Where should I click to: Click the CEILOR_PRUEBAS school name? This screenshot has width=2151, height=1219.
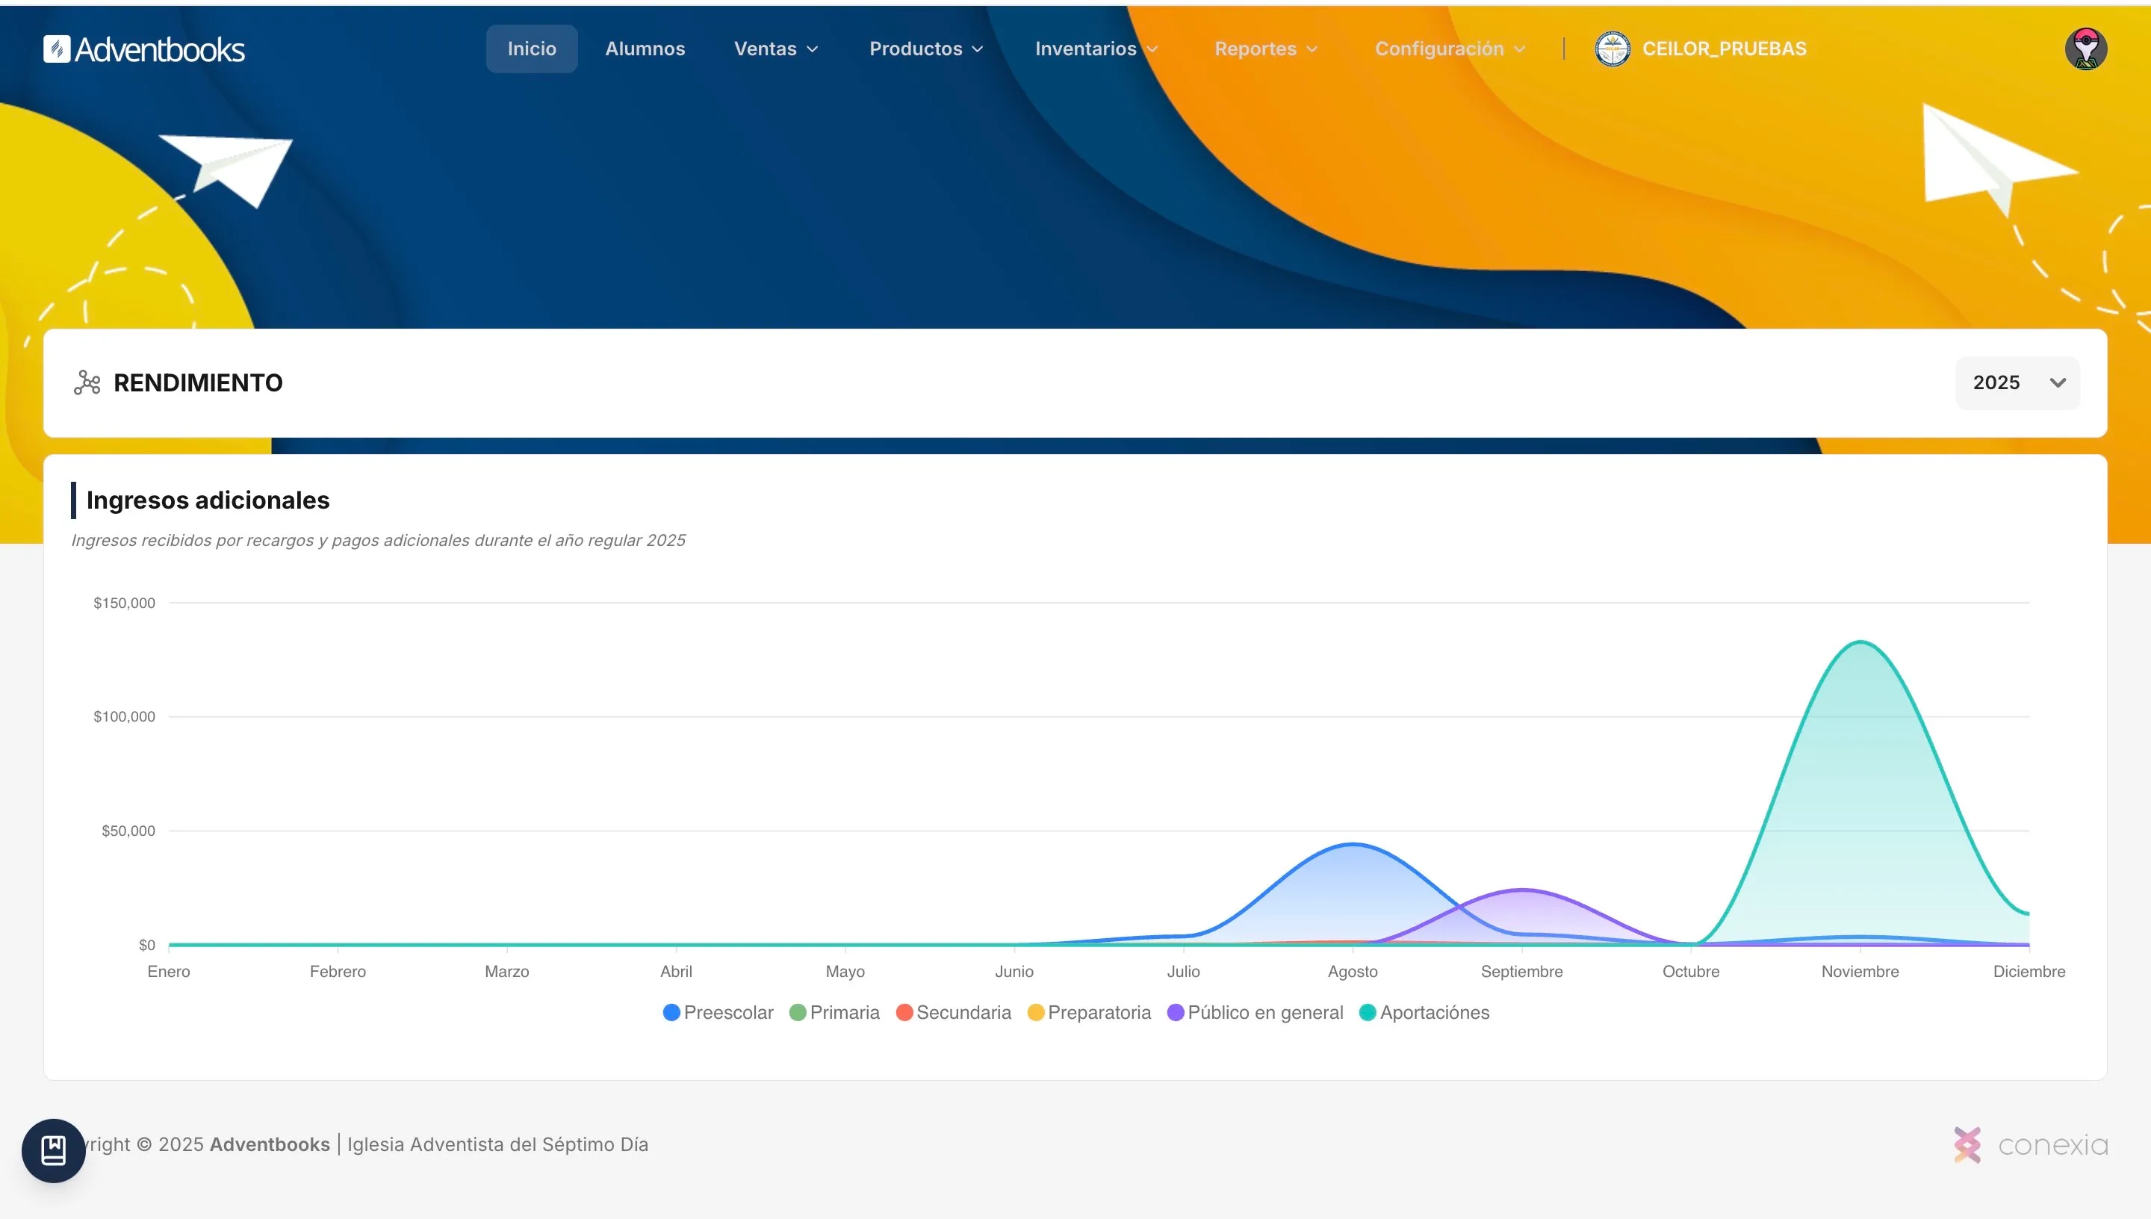tap(1723, 49)
